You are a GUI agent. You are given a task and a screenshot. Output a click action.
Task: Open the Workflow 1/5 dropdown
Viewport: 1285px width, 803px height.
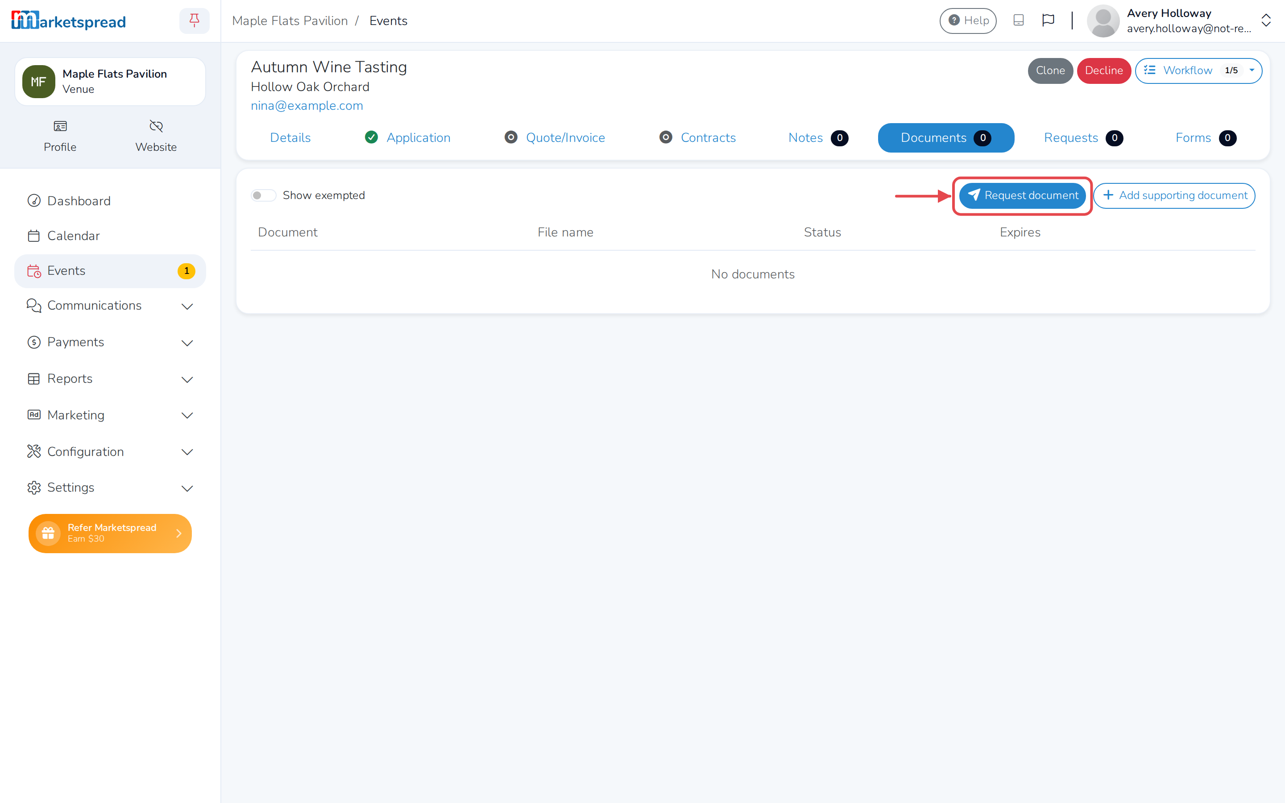pos(1198,70)
